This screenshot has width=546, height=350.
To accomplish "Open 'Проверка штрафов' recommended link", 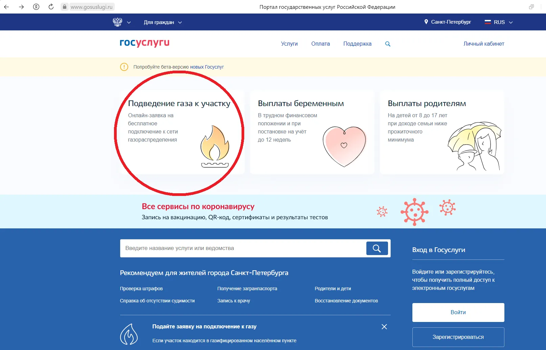I will coord(141,289).
